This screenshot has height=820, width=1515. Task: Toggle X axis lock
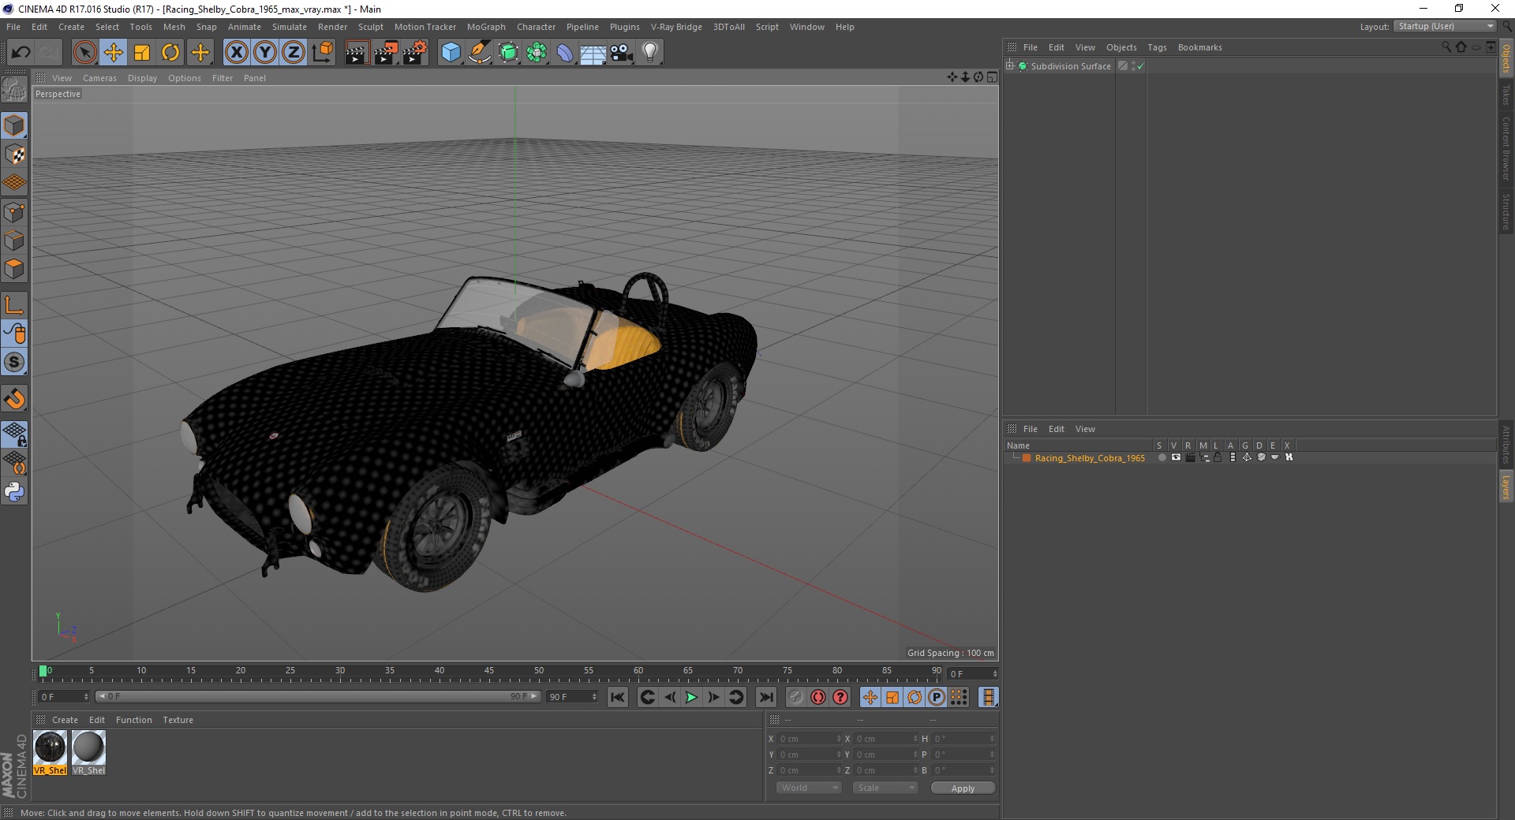point(236,53)
